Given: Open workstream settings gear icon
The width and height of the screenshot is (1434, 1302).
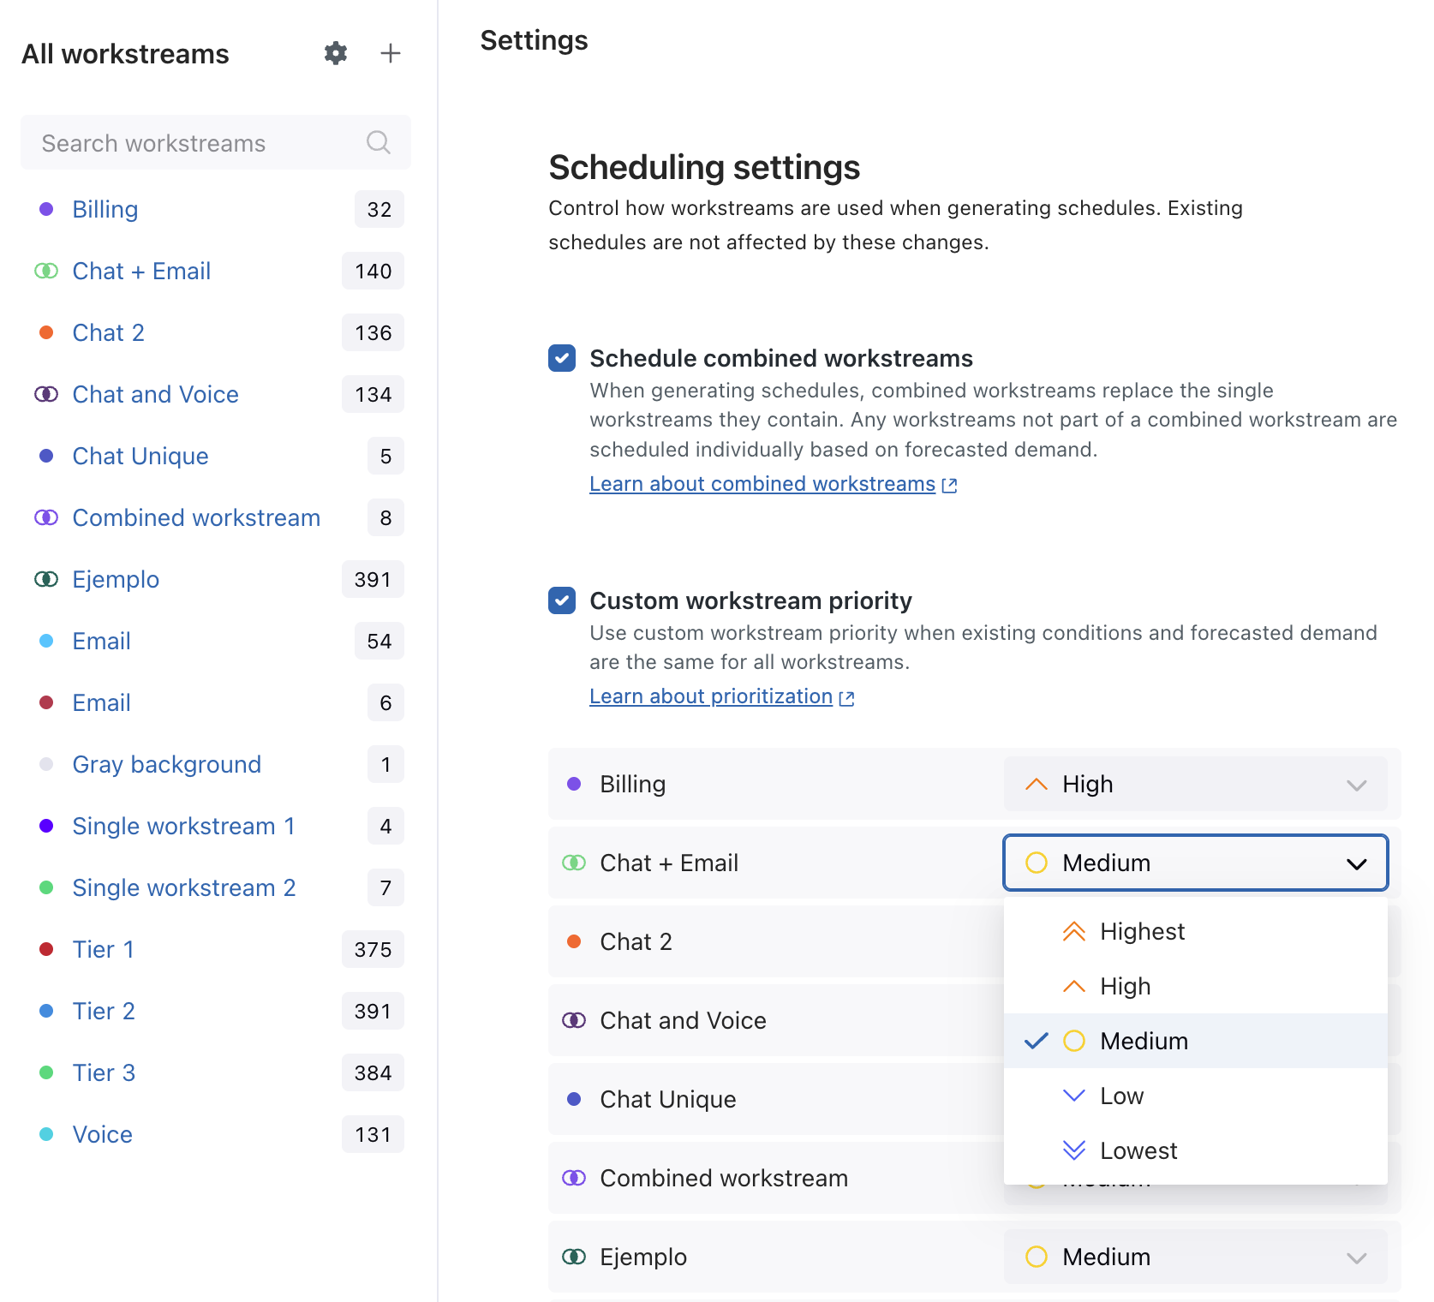Looking at the screenshot, I should (336, 53).
